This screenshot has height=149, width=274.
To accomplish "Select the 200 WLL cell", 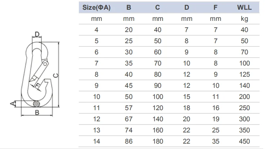I will [x=244, y=97].
